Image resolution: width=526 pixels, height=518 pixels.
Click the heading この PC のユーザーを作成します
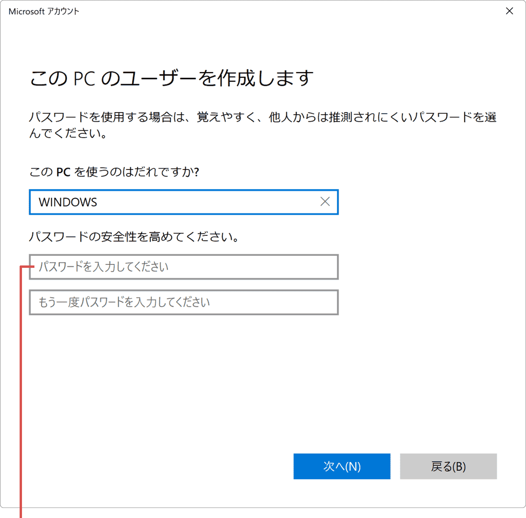click(x=171, y=78)
